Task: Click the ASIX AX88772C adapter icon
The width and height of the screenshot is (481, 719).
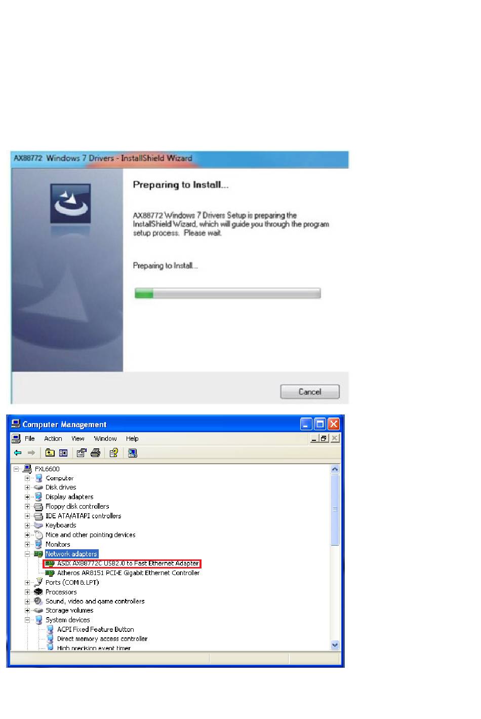Action: 50,563
